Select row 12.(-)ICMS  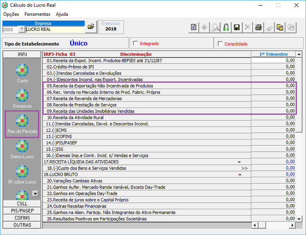(x=147, y=130)
